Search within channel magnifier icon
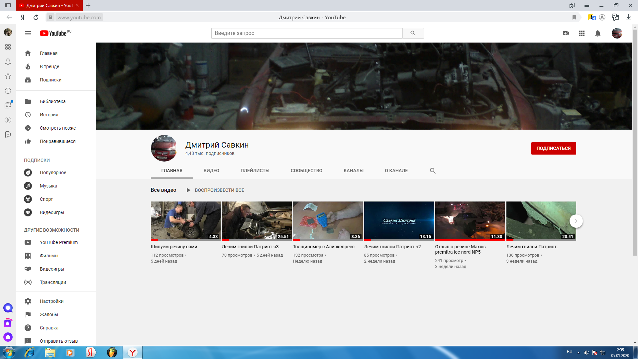Screen dimensions: 638x359 pos(433,171)
